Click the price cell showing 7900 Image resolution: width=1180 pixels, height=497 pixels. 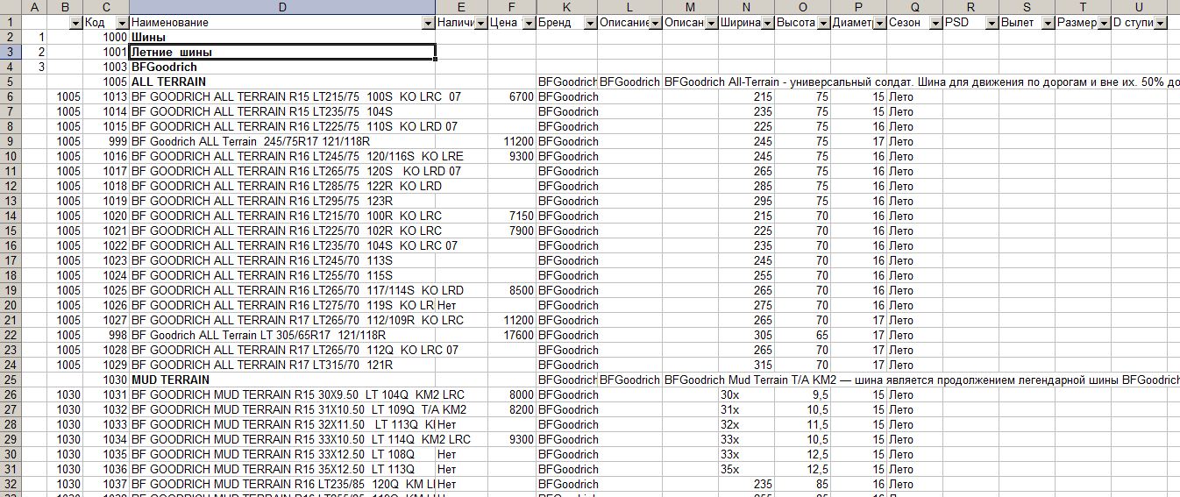(x=512, y=231)
